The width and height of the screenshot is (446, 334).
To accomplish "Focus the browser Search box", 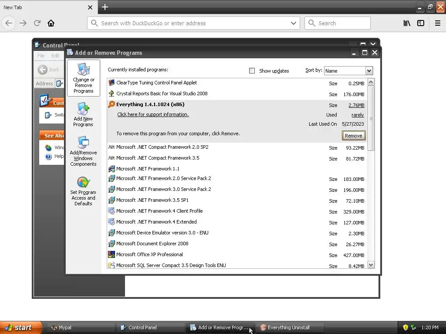I will point(338,23).
